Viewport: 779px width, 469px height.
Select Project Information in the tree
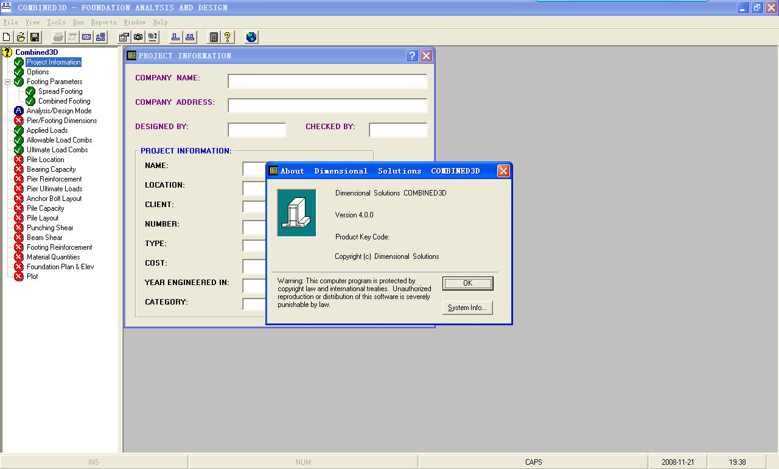[x=54, y=62]
